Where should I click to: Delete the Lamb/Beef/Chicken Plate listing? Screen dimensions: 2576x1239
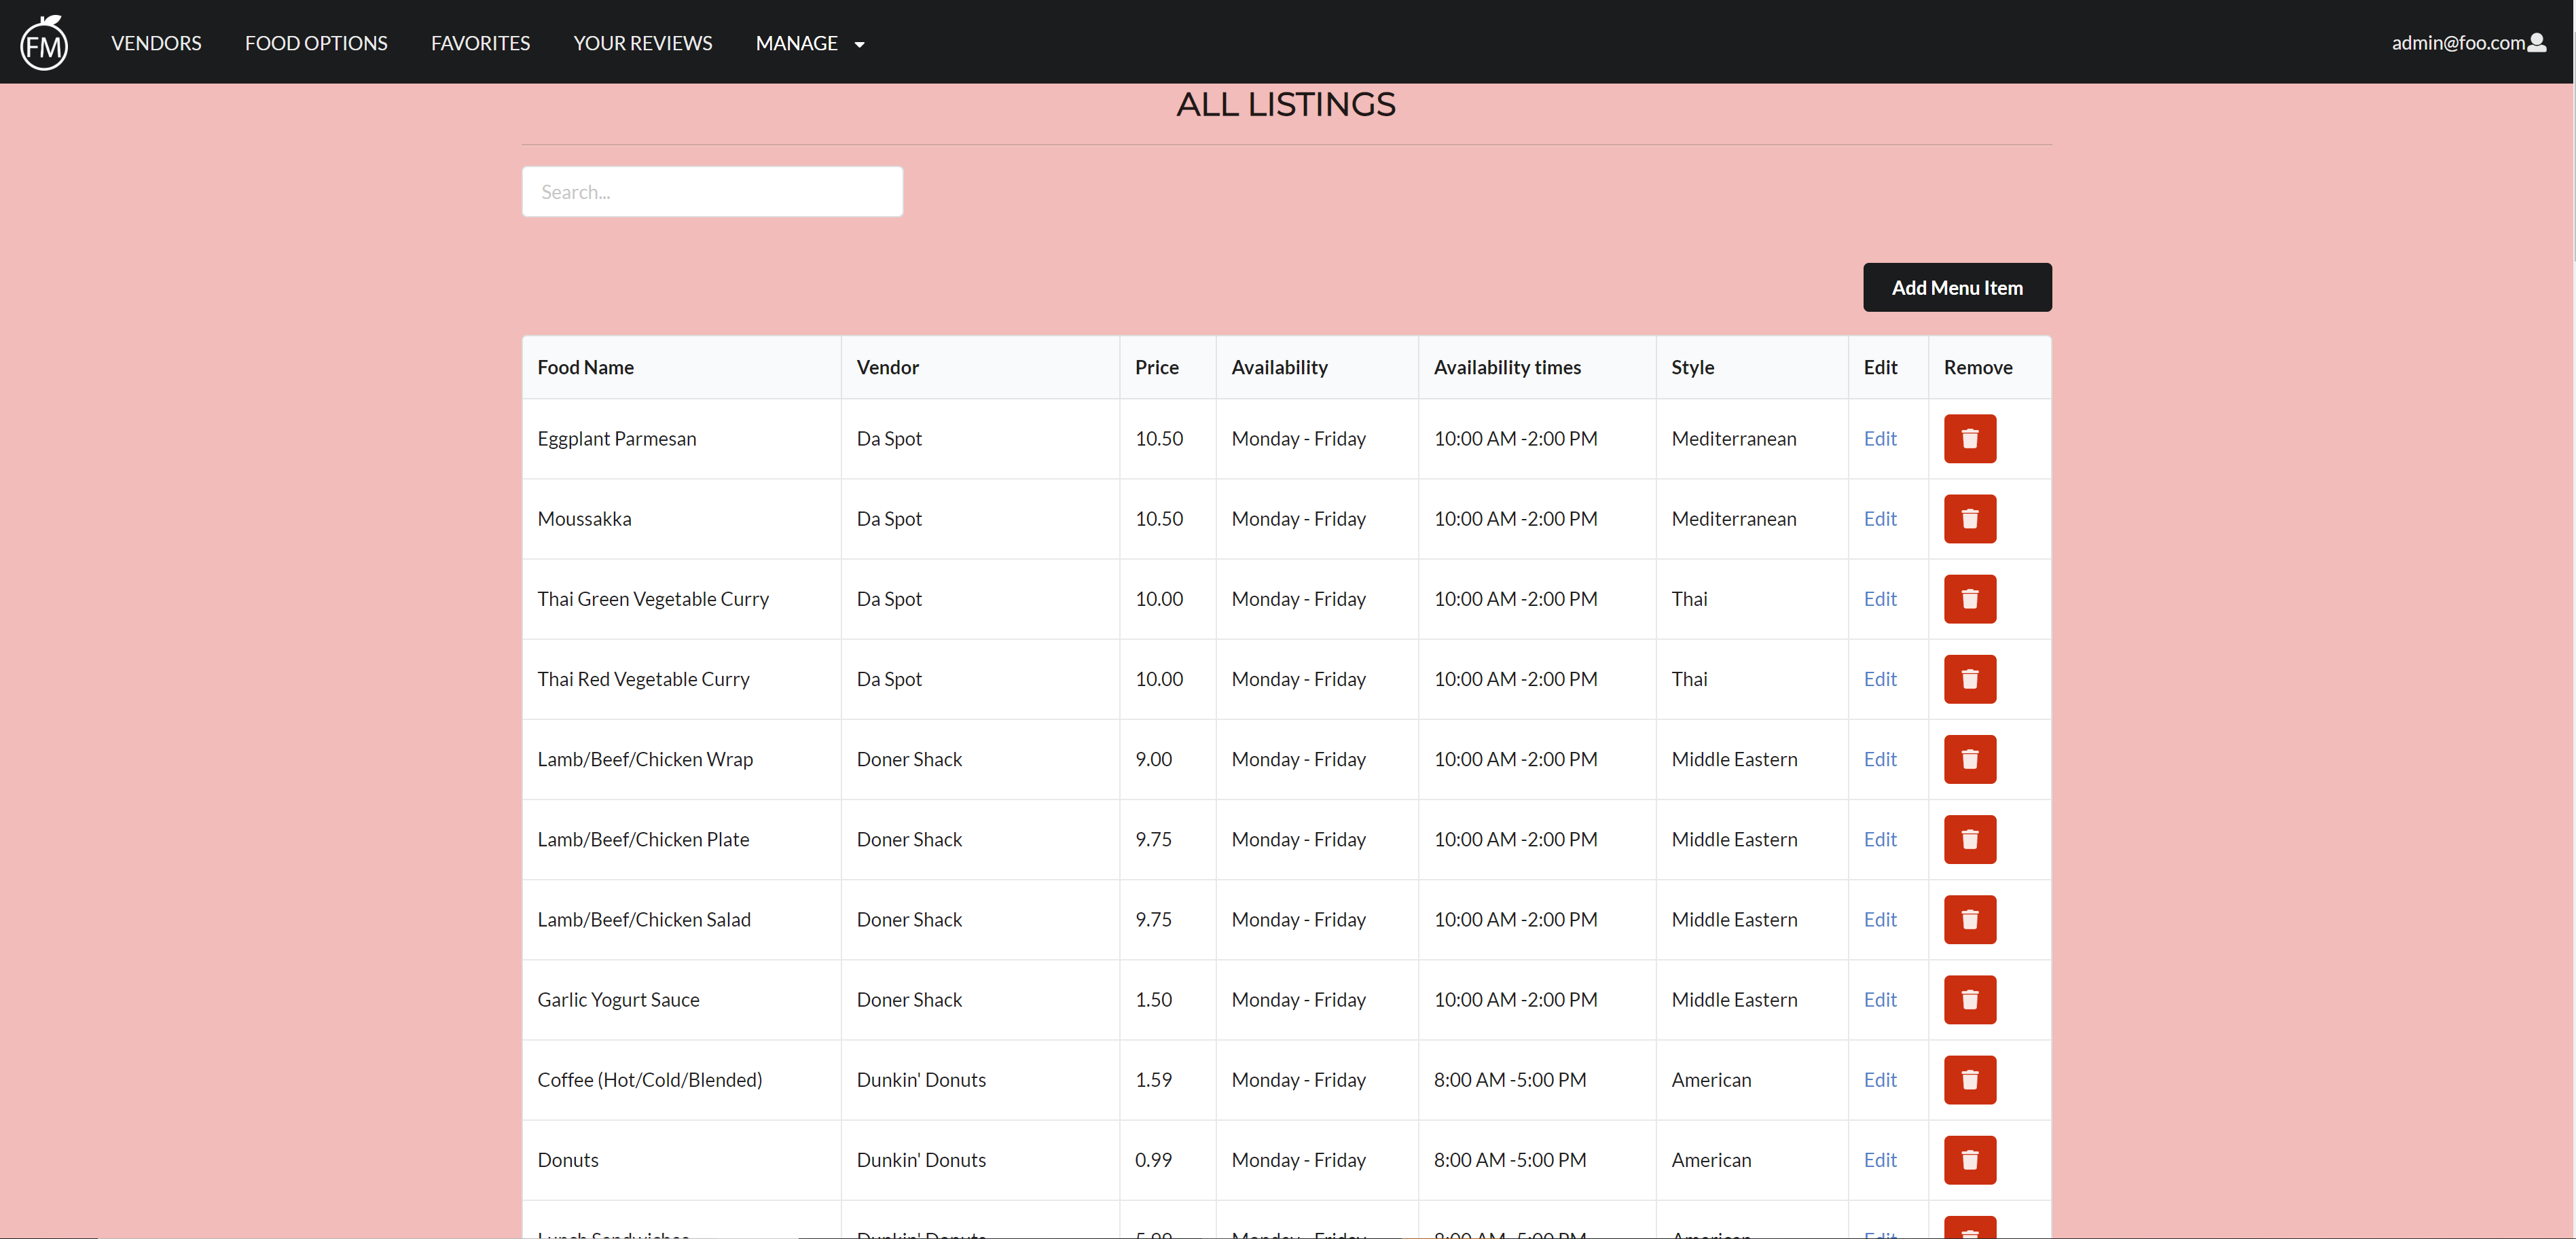point(1969,838)
